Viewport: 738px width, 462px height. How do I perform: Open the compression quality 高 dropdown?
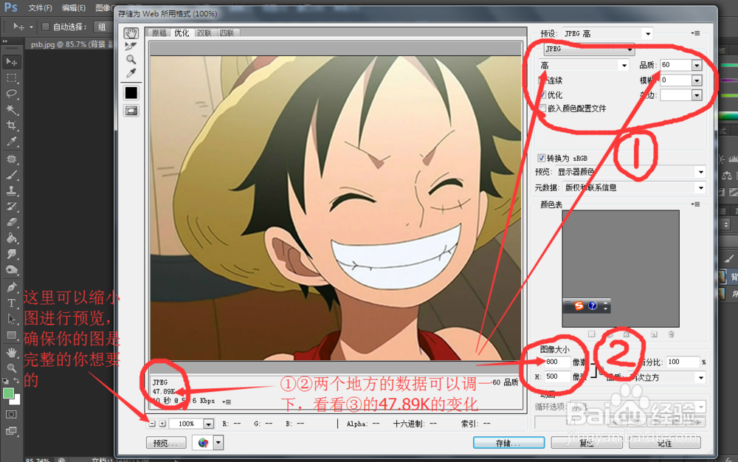coord(584,66)
